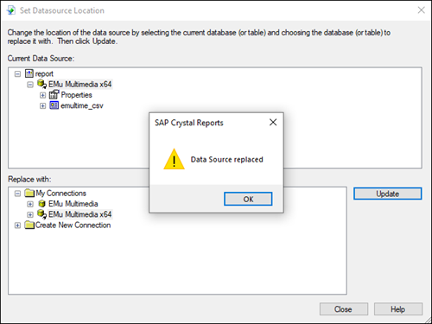Close the Set Datasource Location window
Viewport: 432px width, 324px height.
point(422,10)
